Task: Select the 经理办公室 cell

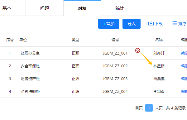Action: point(30,53)
